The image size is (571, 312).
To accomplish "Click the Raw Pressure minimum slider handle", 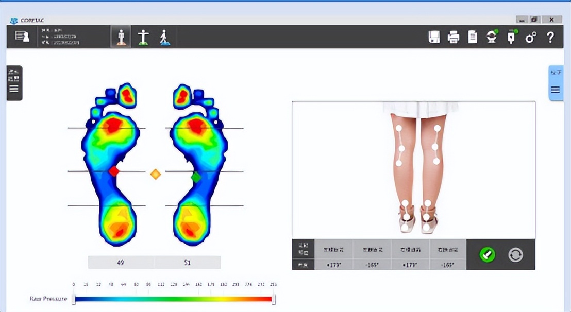I will (x=74, y=299).
